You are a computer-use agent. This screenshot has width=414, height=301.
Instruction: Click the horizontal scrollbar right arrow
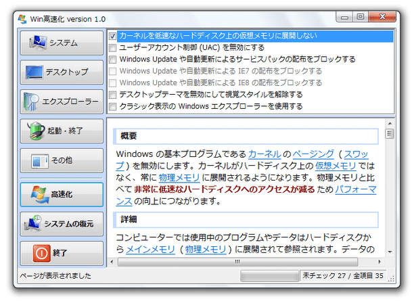tap(379, 262)
